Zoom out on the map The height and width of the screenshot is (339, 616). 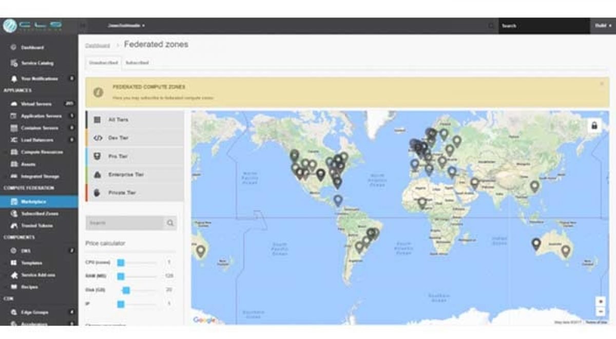[x=600, y=312]
